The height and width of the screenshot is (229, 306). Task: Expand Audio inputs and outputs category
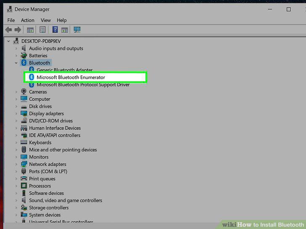(x=16, y=48)
